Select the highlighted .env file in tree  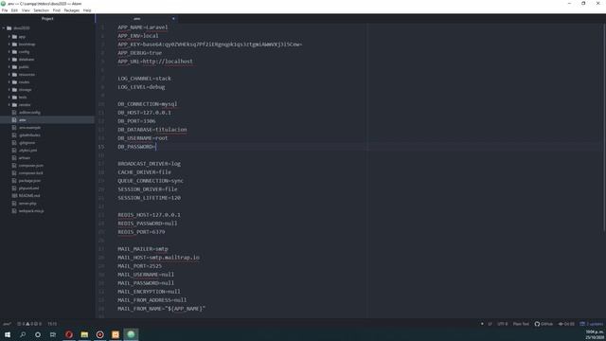tap(47, 120)
